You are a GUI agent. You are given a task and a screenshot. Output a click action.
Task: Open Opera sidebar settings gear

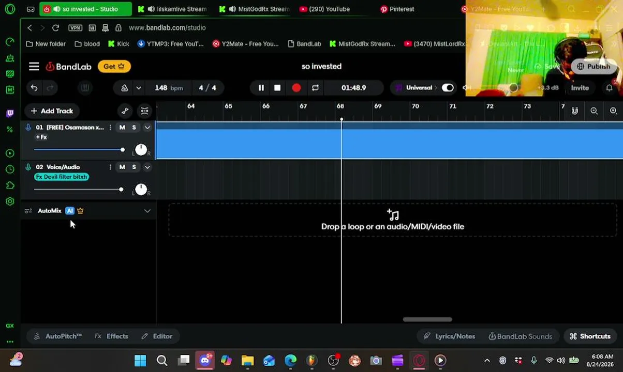(10, 202)
